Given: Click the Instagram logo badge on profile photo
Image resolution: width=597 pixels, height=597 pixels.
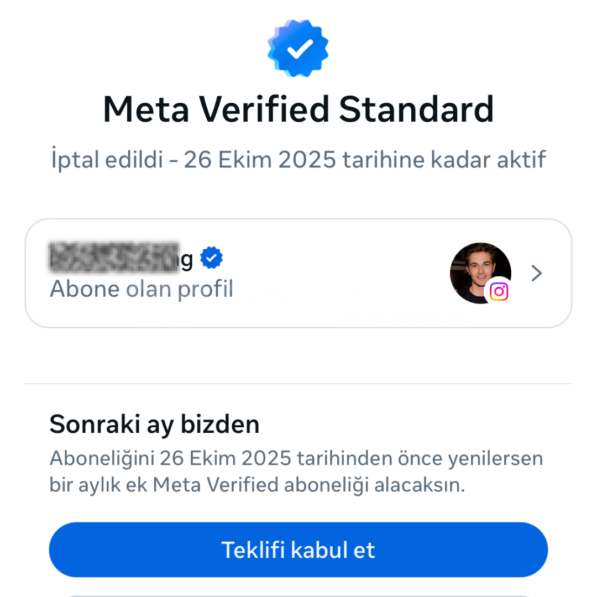Looking at the screenshot, I should point(499,292).
